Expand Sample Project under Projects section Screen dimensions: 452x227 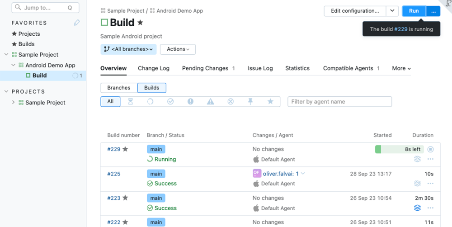click(x=14, y=103)
